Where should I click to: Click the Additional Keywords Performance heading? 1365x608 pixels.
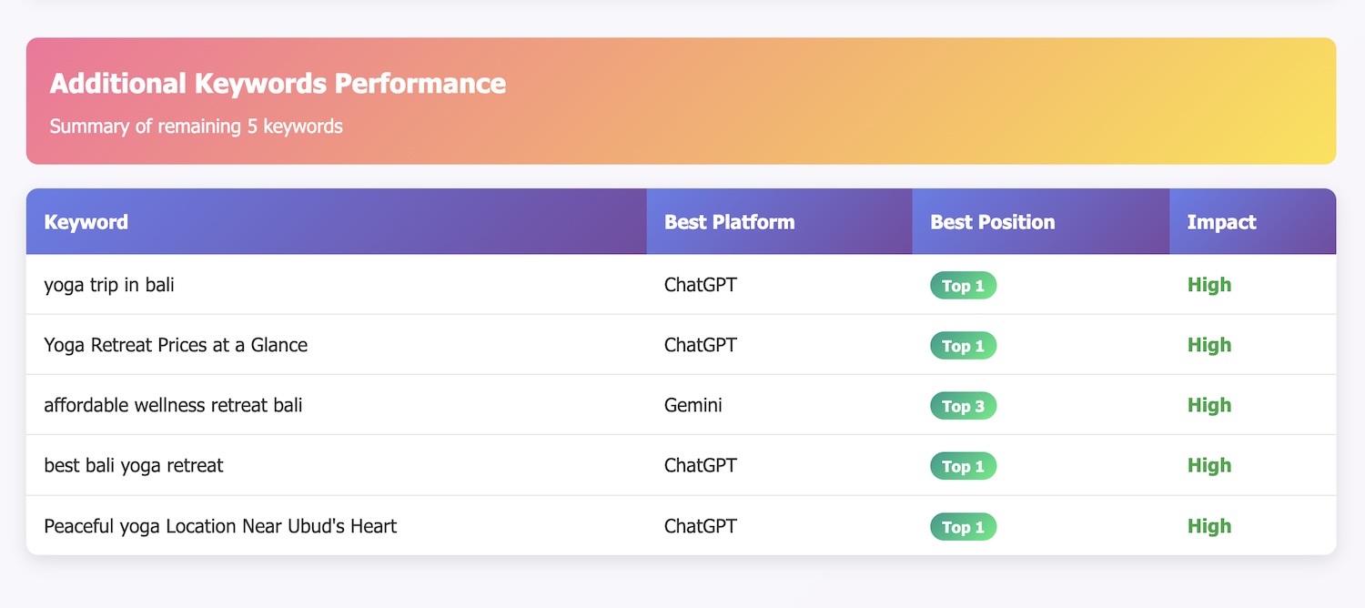point(278,84)
